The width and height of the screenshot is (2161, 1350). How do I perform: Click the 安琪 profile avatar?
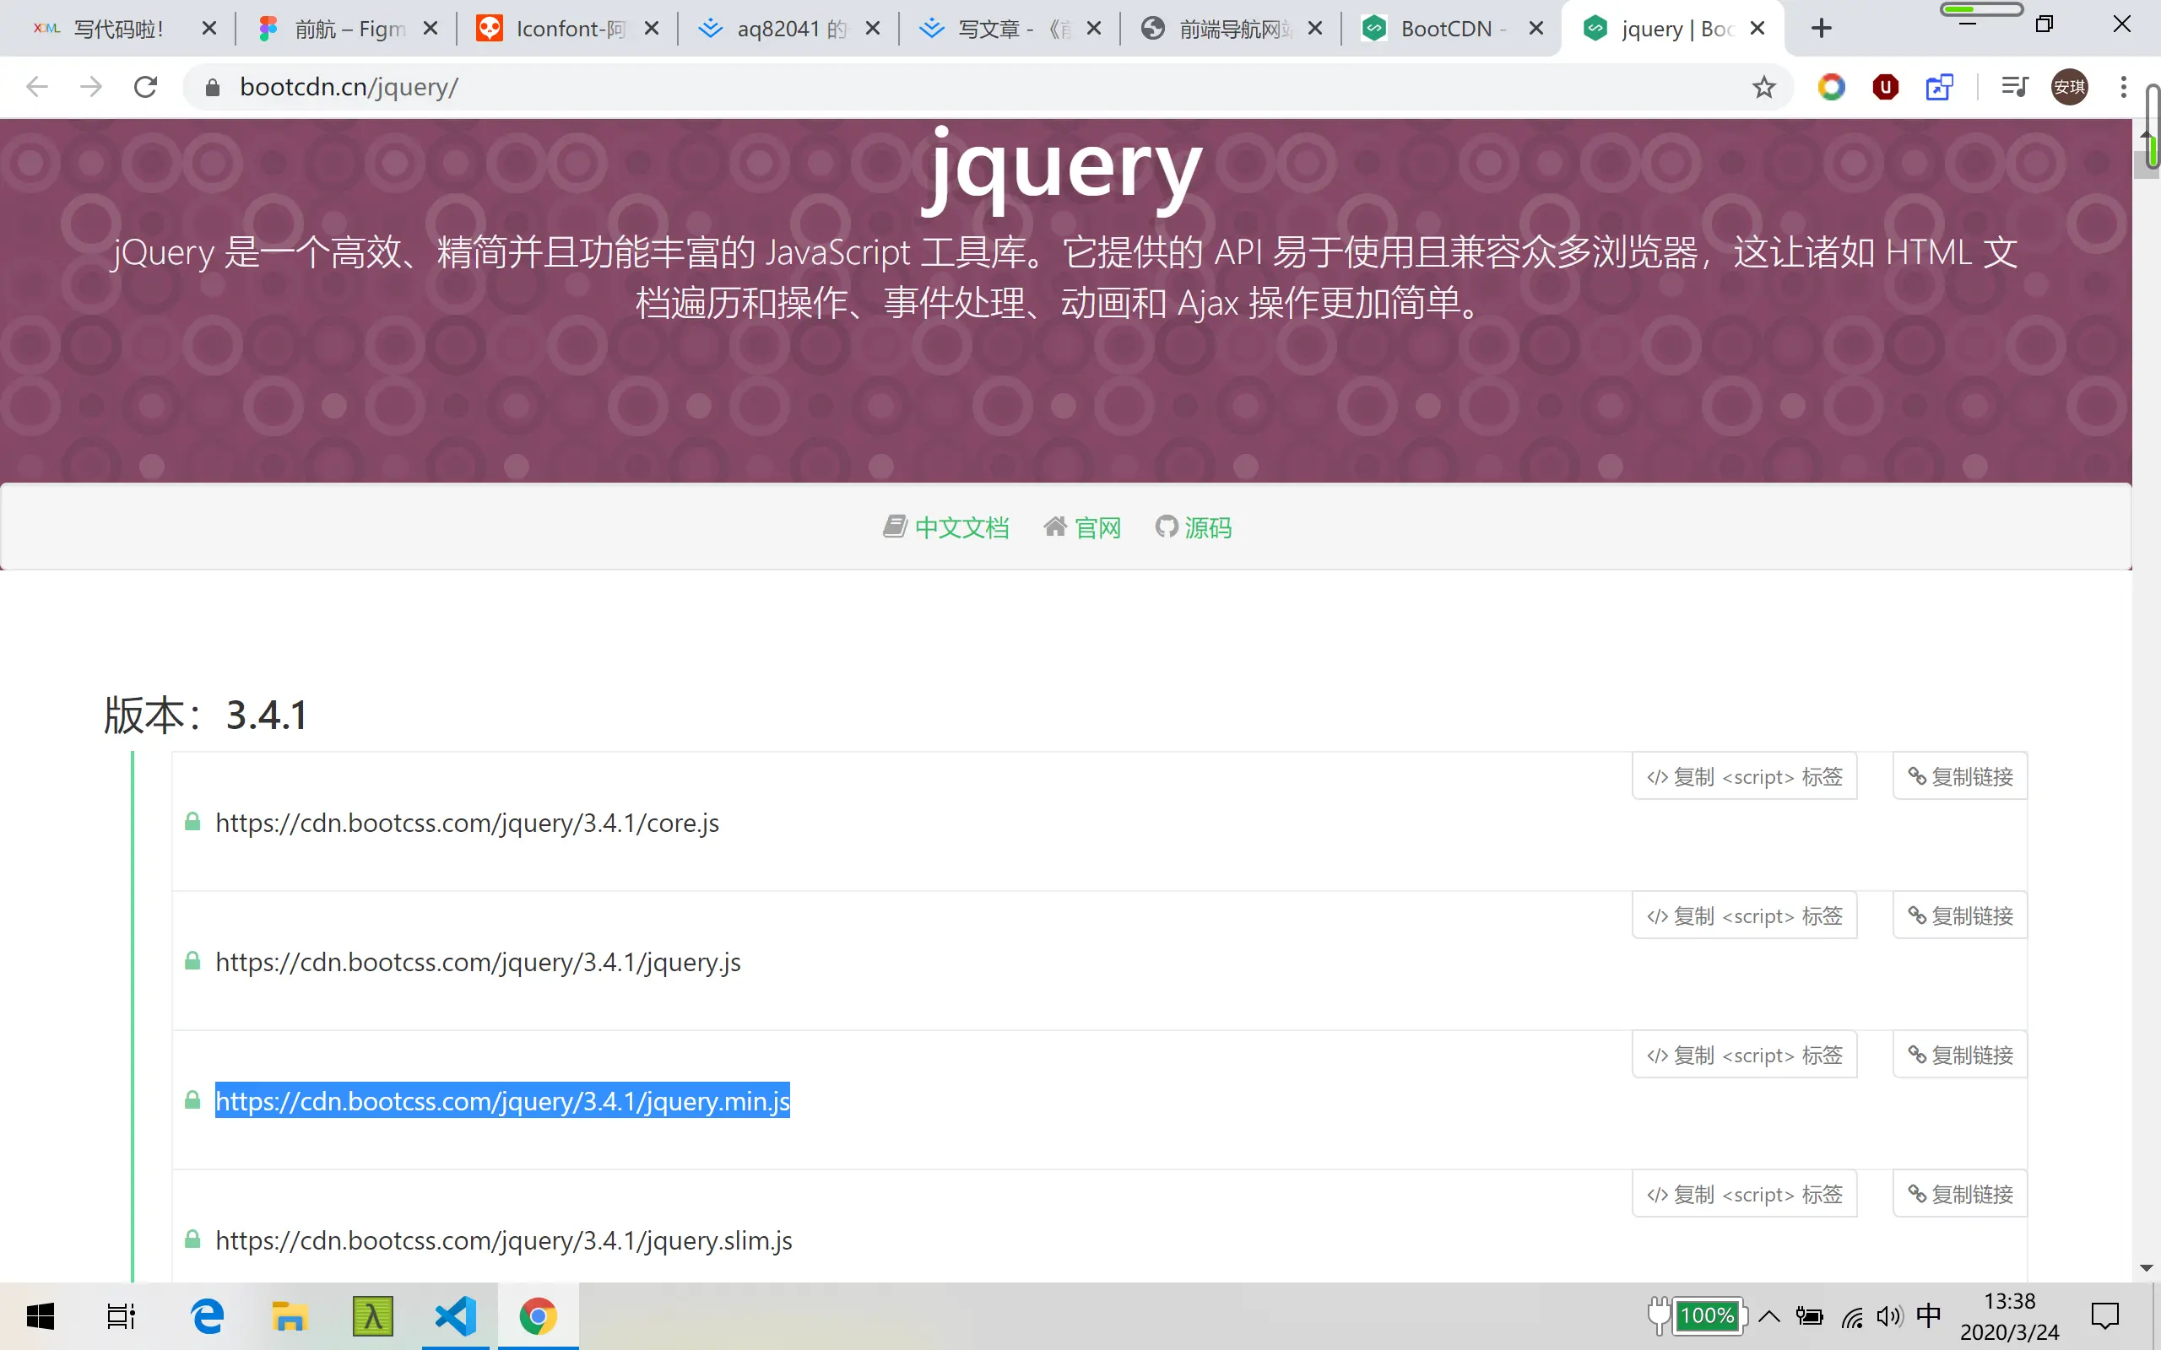coord(2069,87)
